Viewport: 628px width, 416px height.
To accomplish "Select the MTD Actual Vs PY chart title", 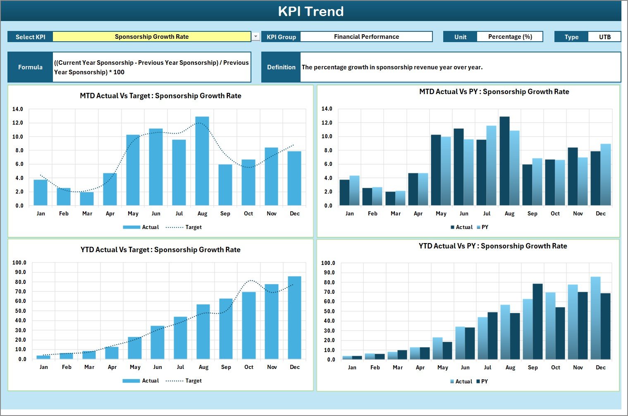I will coord(494,92).
